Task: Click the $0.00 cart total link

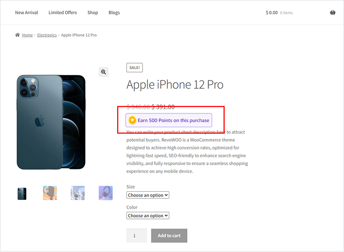Action: [271, 12]
